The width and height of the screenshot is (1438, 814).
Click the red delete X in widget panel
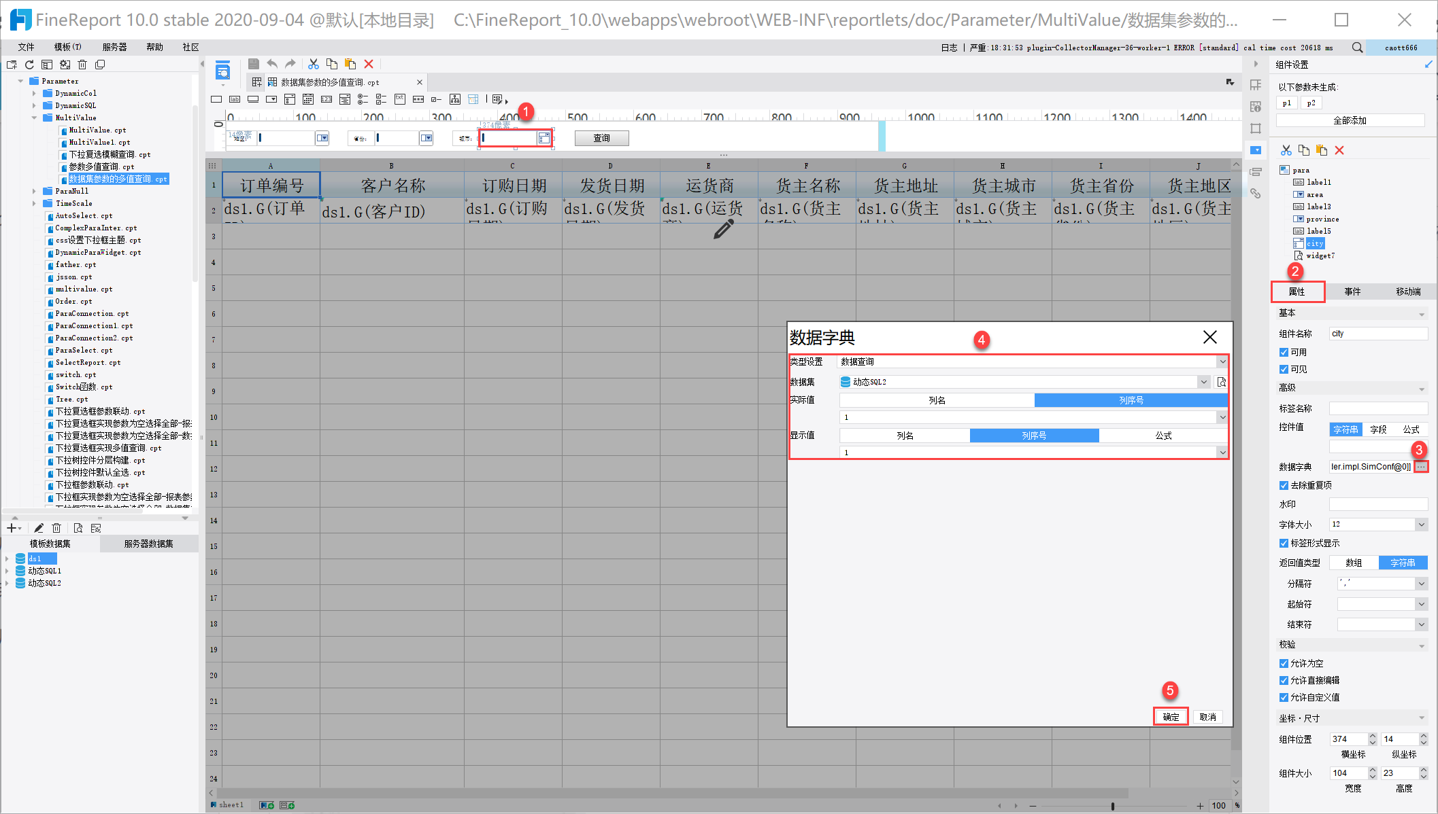pos(1339,150)
